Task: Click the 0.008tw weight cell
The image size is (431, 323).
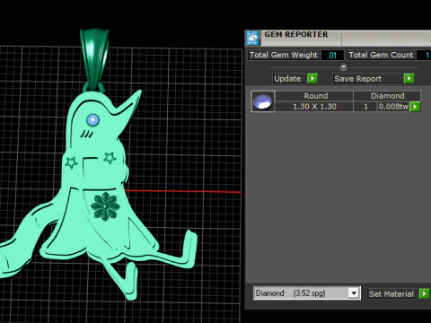Action: click(x=393, y=107)
